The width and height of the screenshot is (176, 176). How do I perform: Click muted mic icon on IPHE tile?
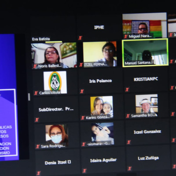click(80, 38)
